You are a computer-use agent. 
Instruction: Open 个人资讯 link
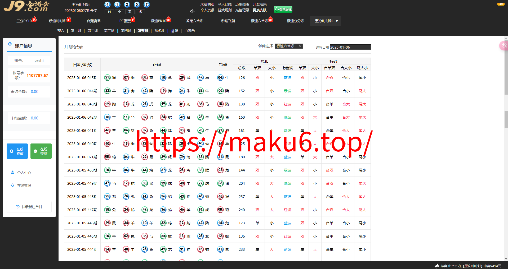[x=207, y=10]
